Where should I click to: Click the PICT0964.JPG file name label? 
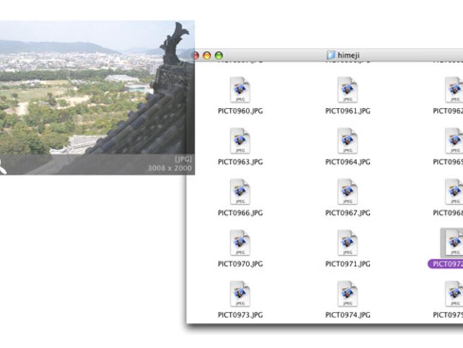[348, 162]
